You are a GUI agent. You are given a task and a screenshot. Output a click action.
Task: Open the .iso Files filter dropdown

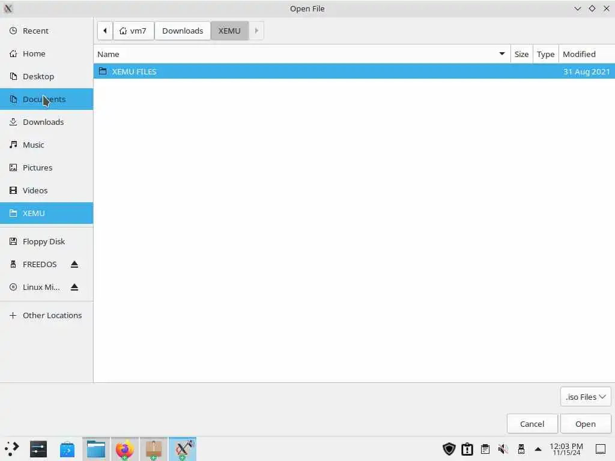(586, 397)
